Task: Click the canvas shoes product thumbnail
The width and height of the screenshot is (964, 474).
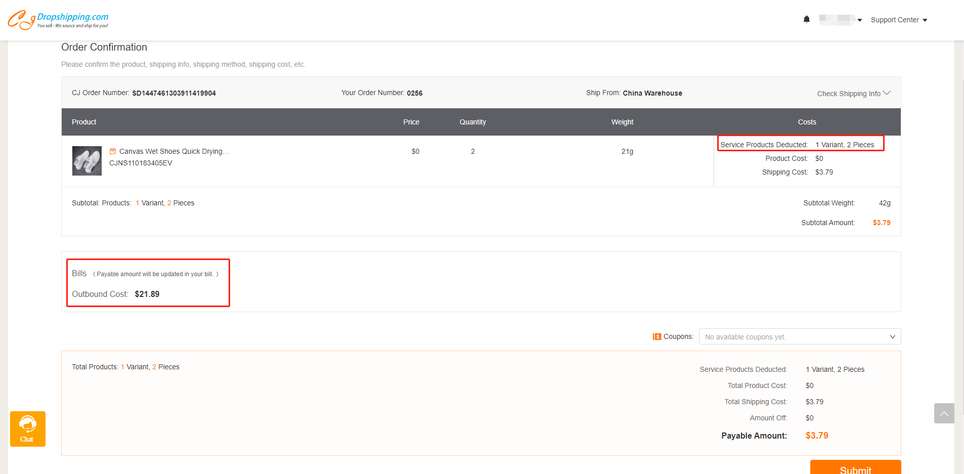Action: pyautogui.click(x=87, y=161)
